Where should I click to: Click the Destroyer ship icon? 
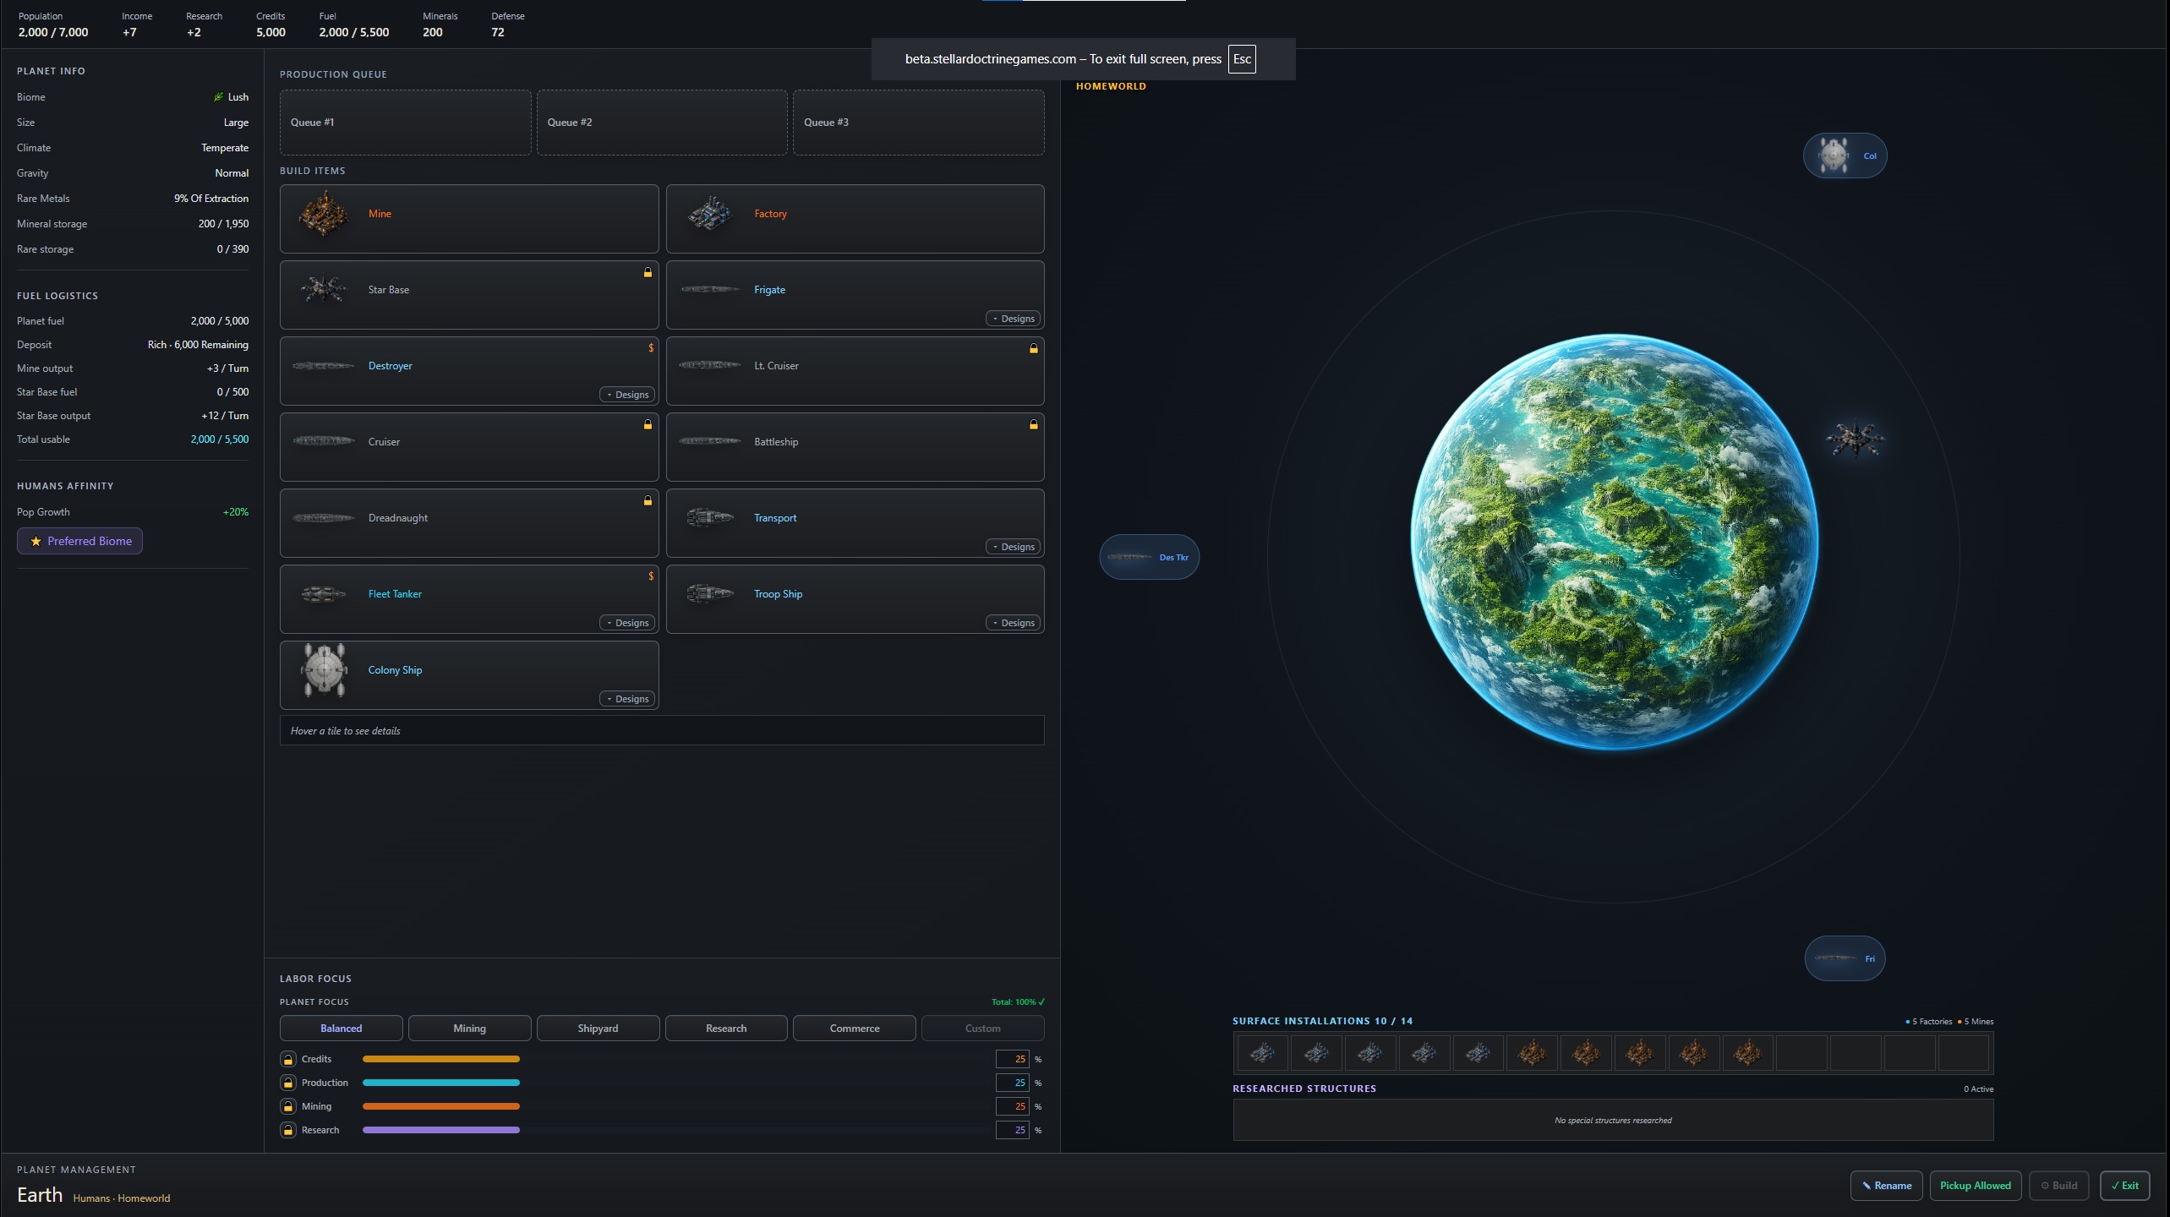[x=324, y=366]
